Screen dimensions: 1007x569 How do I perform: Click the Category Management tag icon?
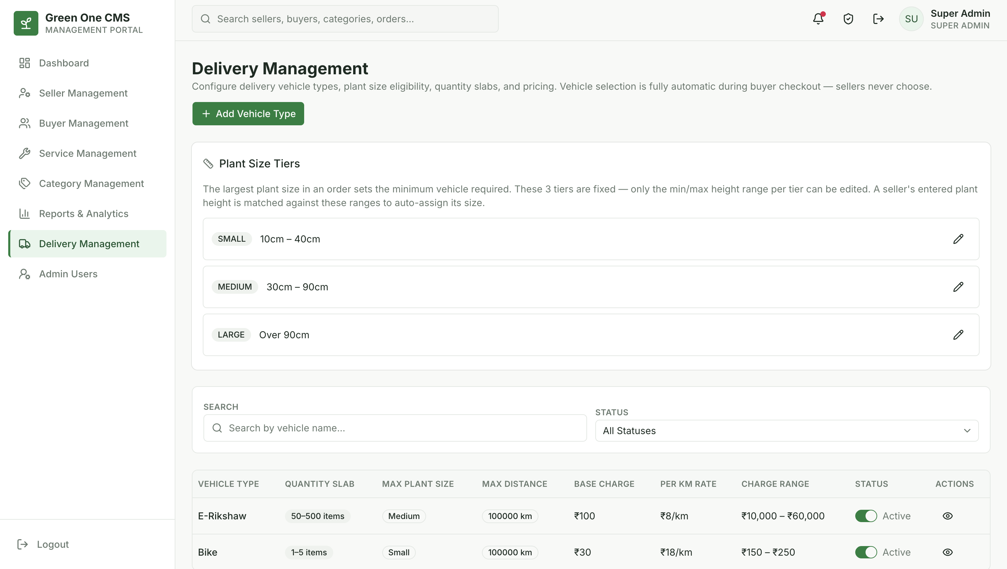[25, 184]
